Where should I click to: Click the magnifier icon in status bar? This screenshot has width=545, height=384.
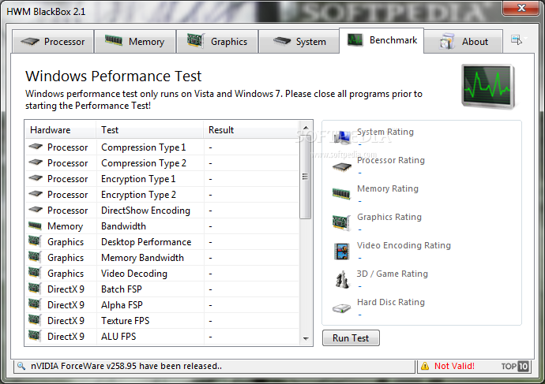point(21,366)
